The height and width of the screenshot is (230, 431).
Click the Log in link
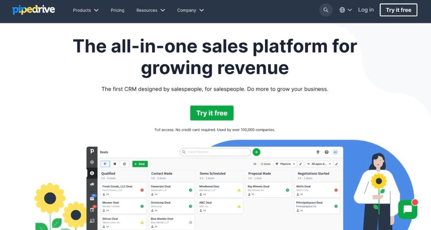click(x=366, y=10)
